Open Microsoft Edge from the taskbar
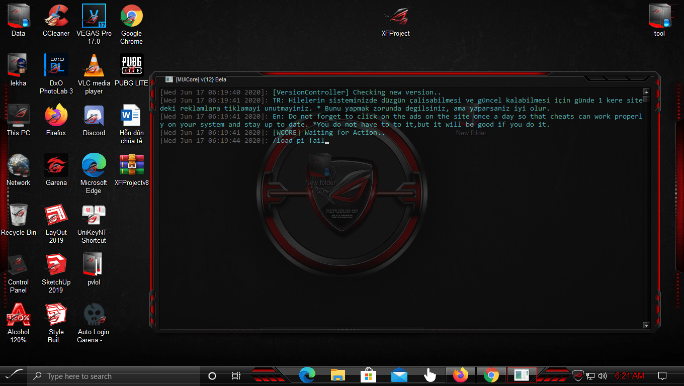 (x=307, y=375)
